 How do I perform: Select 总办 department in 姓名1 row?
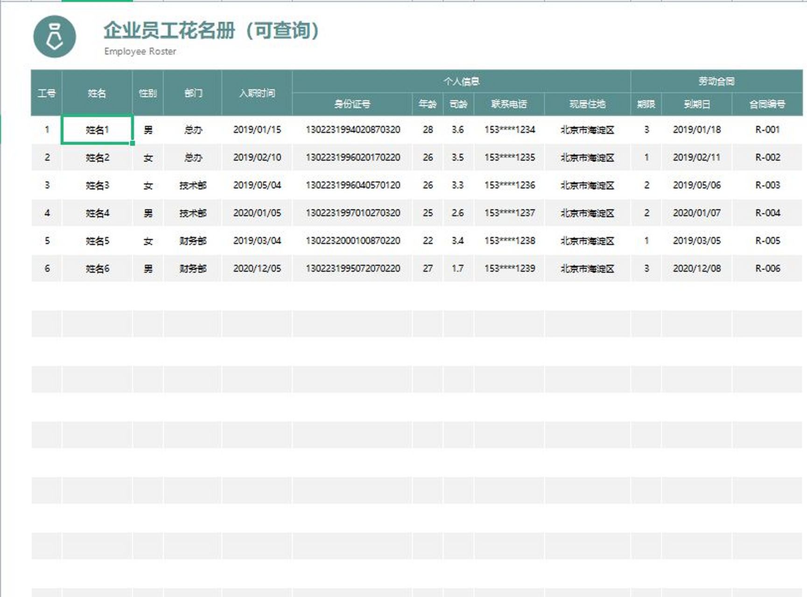[x=193, y=130]
